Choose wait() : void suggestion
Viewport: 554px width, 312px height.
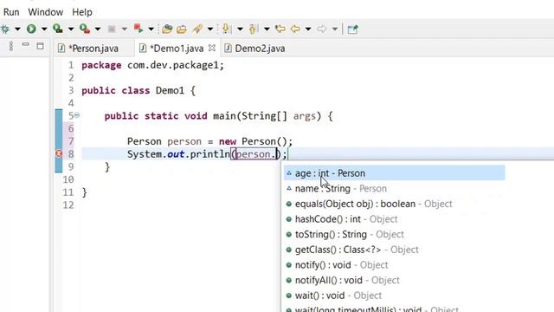[x=395, y=296]
